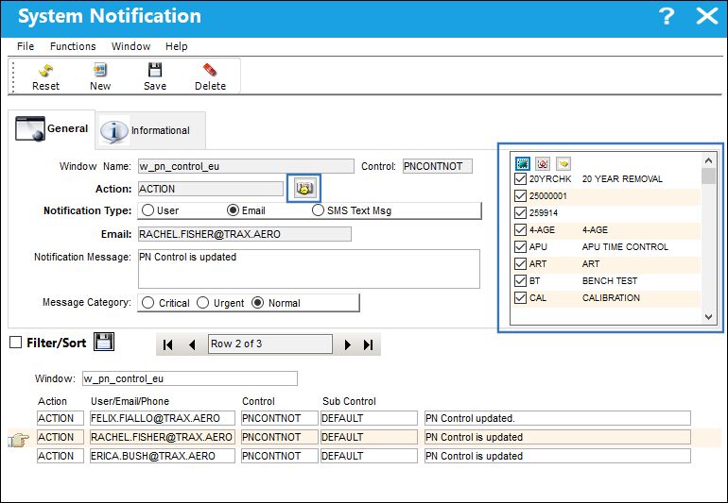The width and height of the screenshot is (728, 503).
Task: Uncheck the CAL CALIBRATION checkbox
Action: pyautogui.click(x=520, y=297)
